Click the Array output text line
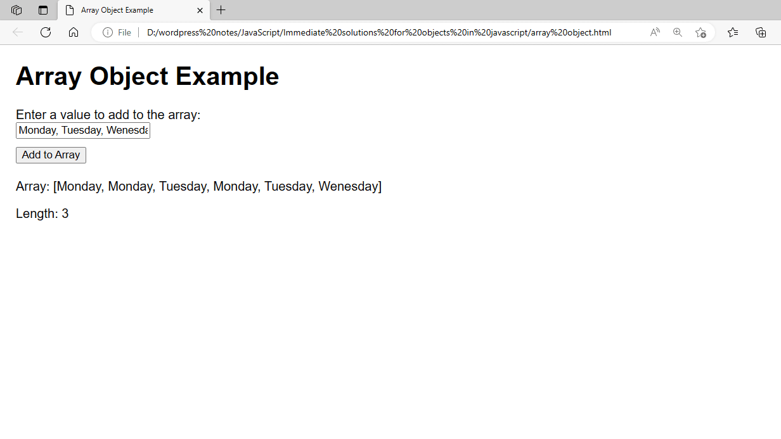The image size is (781, 439). click(199, 186)
